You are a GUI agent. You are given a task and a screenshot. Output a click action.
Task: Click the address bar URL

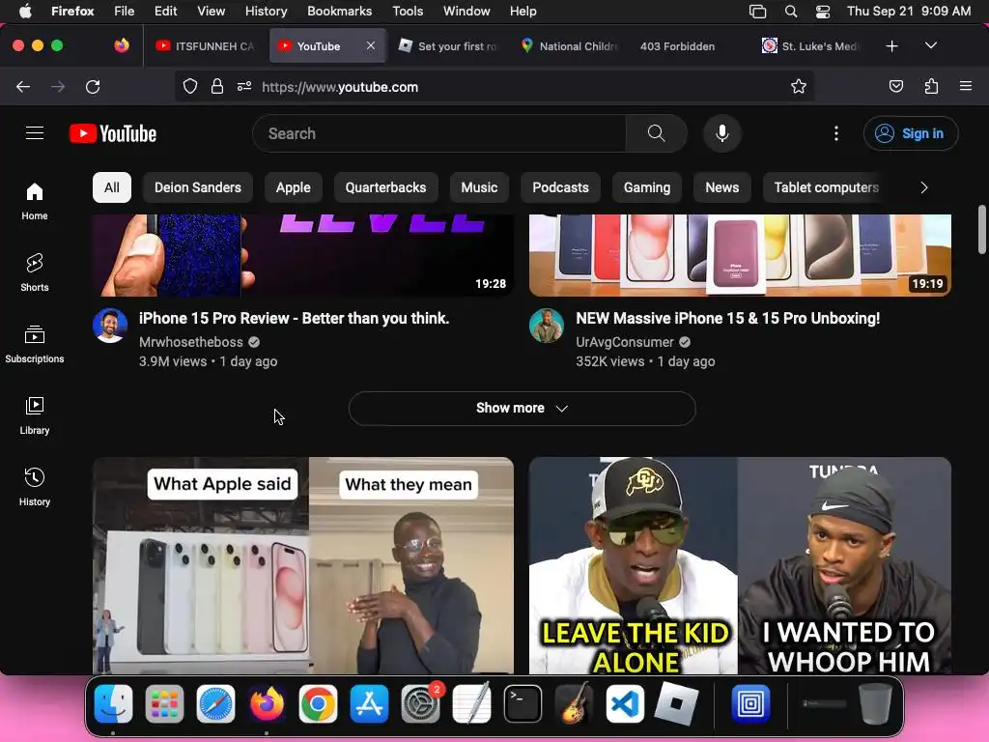tap(340, 87)
